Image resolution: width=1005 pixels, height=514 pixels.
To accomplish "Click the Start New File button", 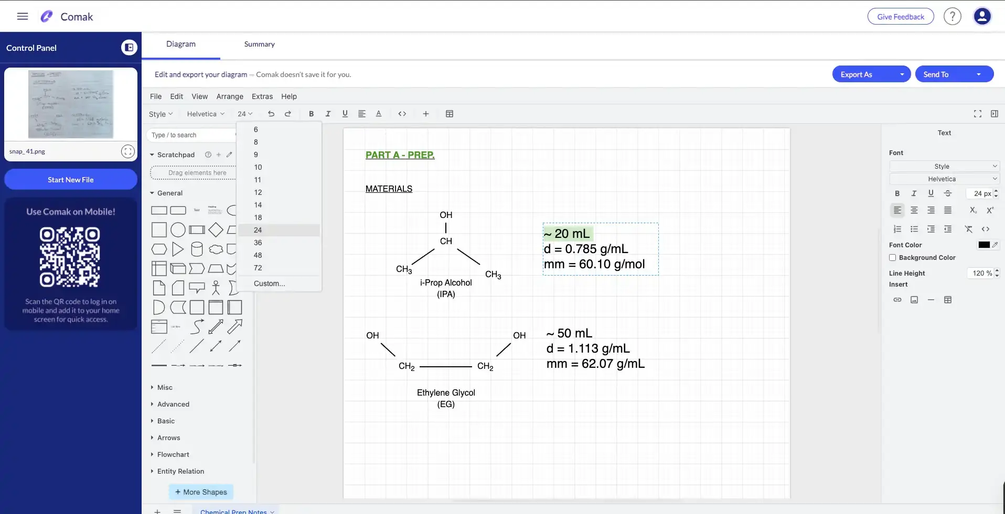I will 71,180.
